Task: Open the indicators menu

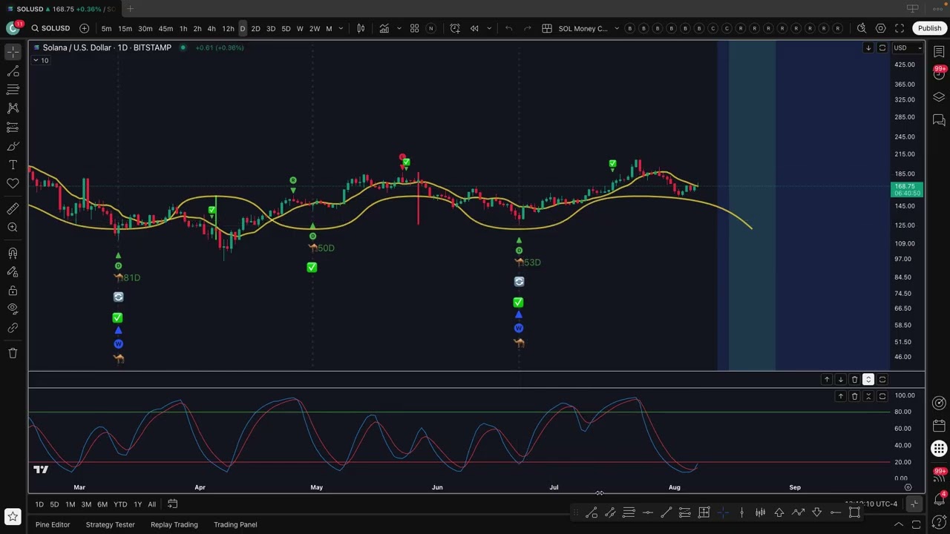Action: click(x=384, y=28)
